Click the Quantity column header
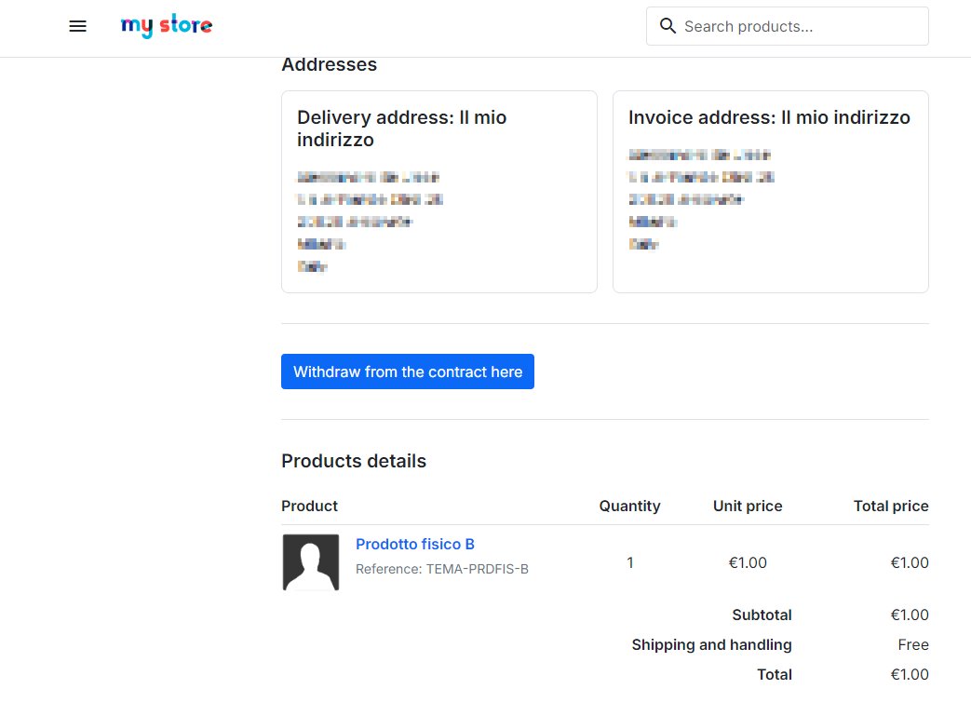Screen dimensions: 971x716 click(629, 506)
